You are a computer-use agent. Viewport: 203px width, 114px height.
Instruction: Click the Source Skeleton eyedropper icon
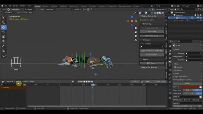pyautogui.click(x=162, y=47)
